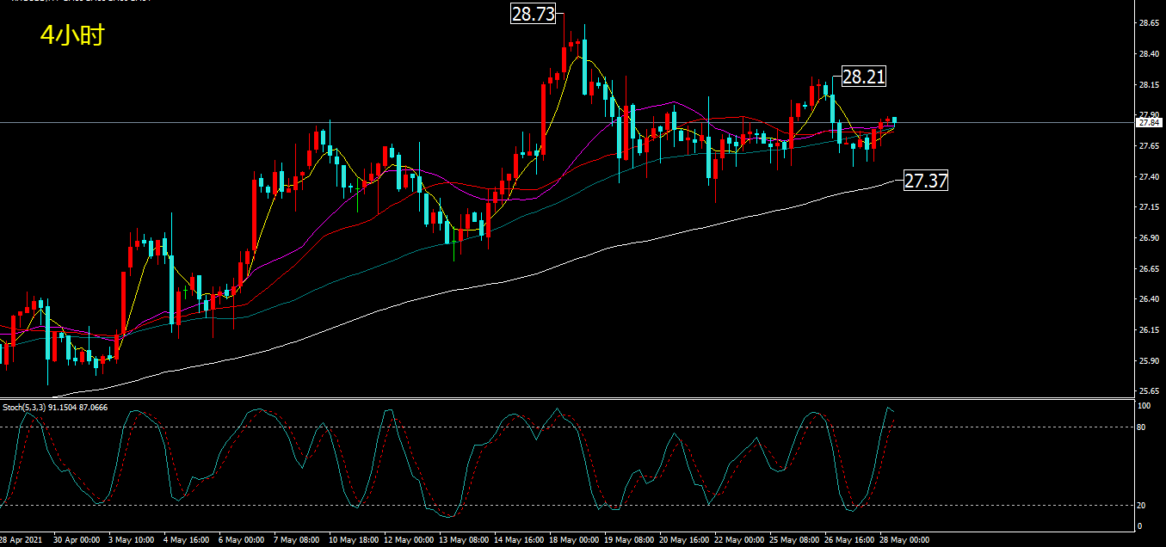
Task: Select the 14 May 16:00 time label
Action: tap(519, 540)
